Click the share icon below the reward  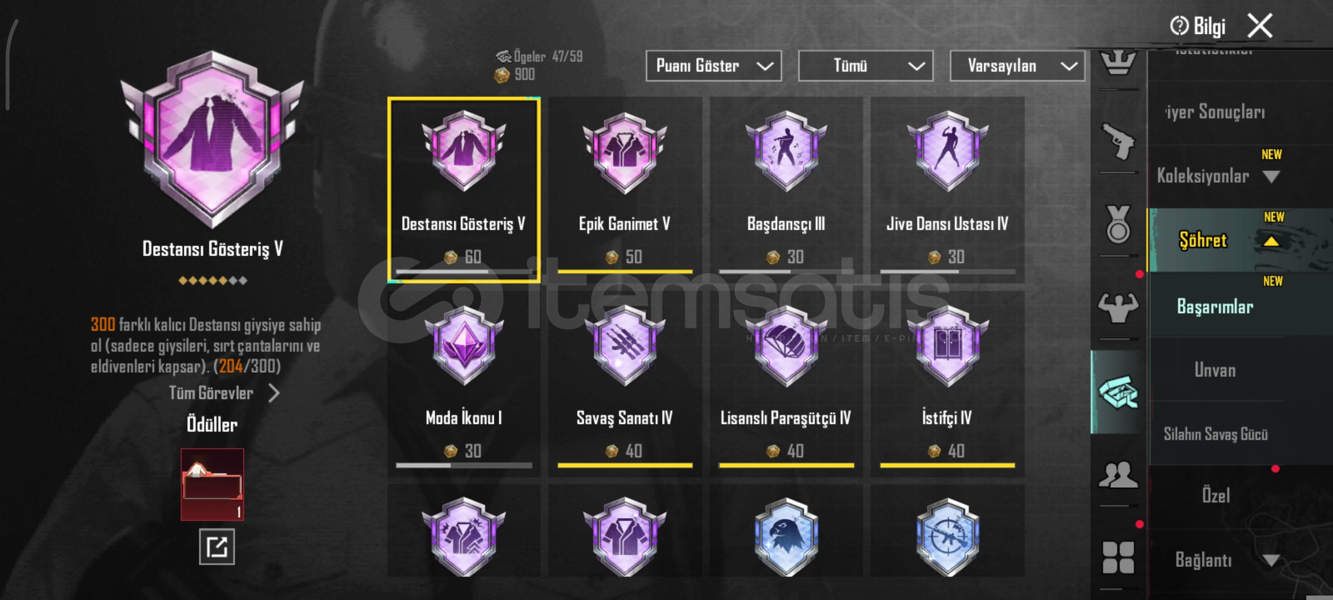point(217,547)
